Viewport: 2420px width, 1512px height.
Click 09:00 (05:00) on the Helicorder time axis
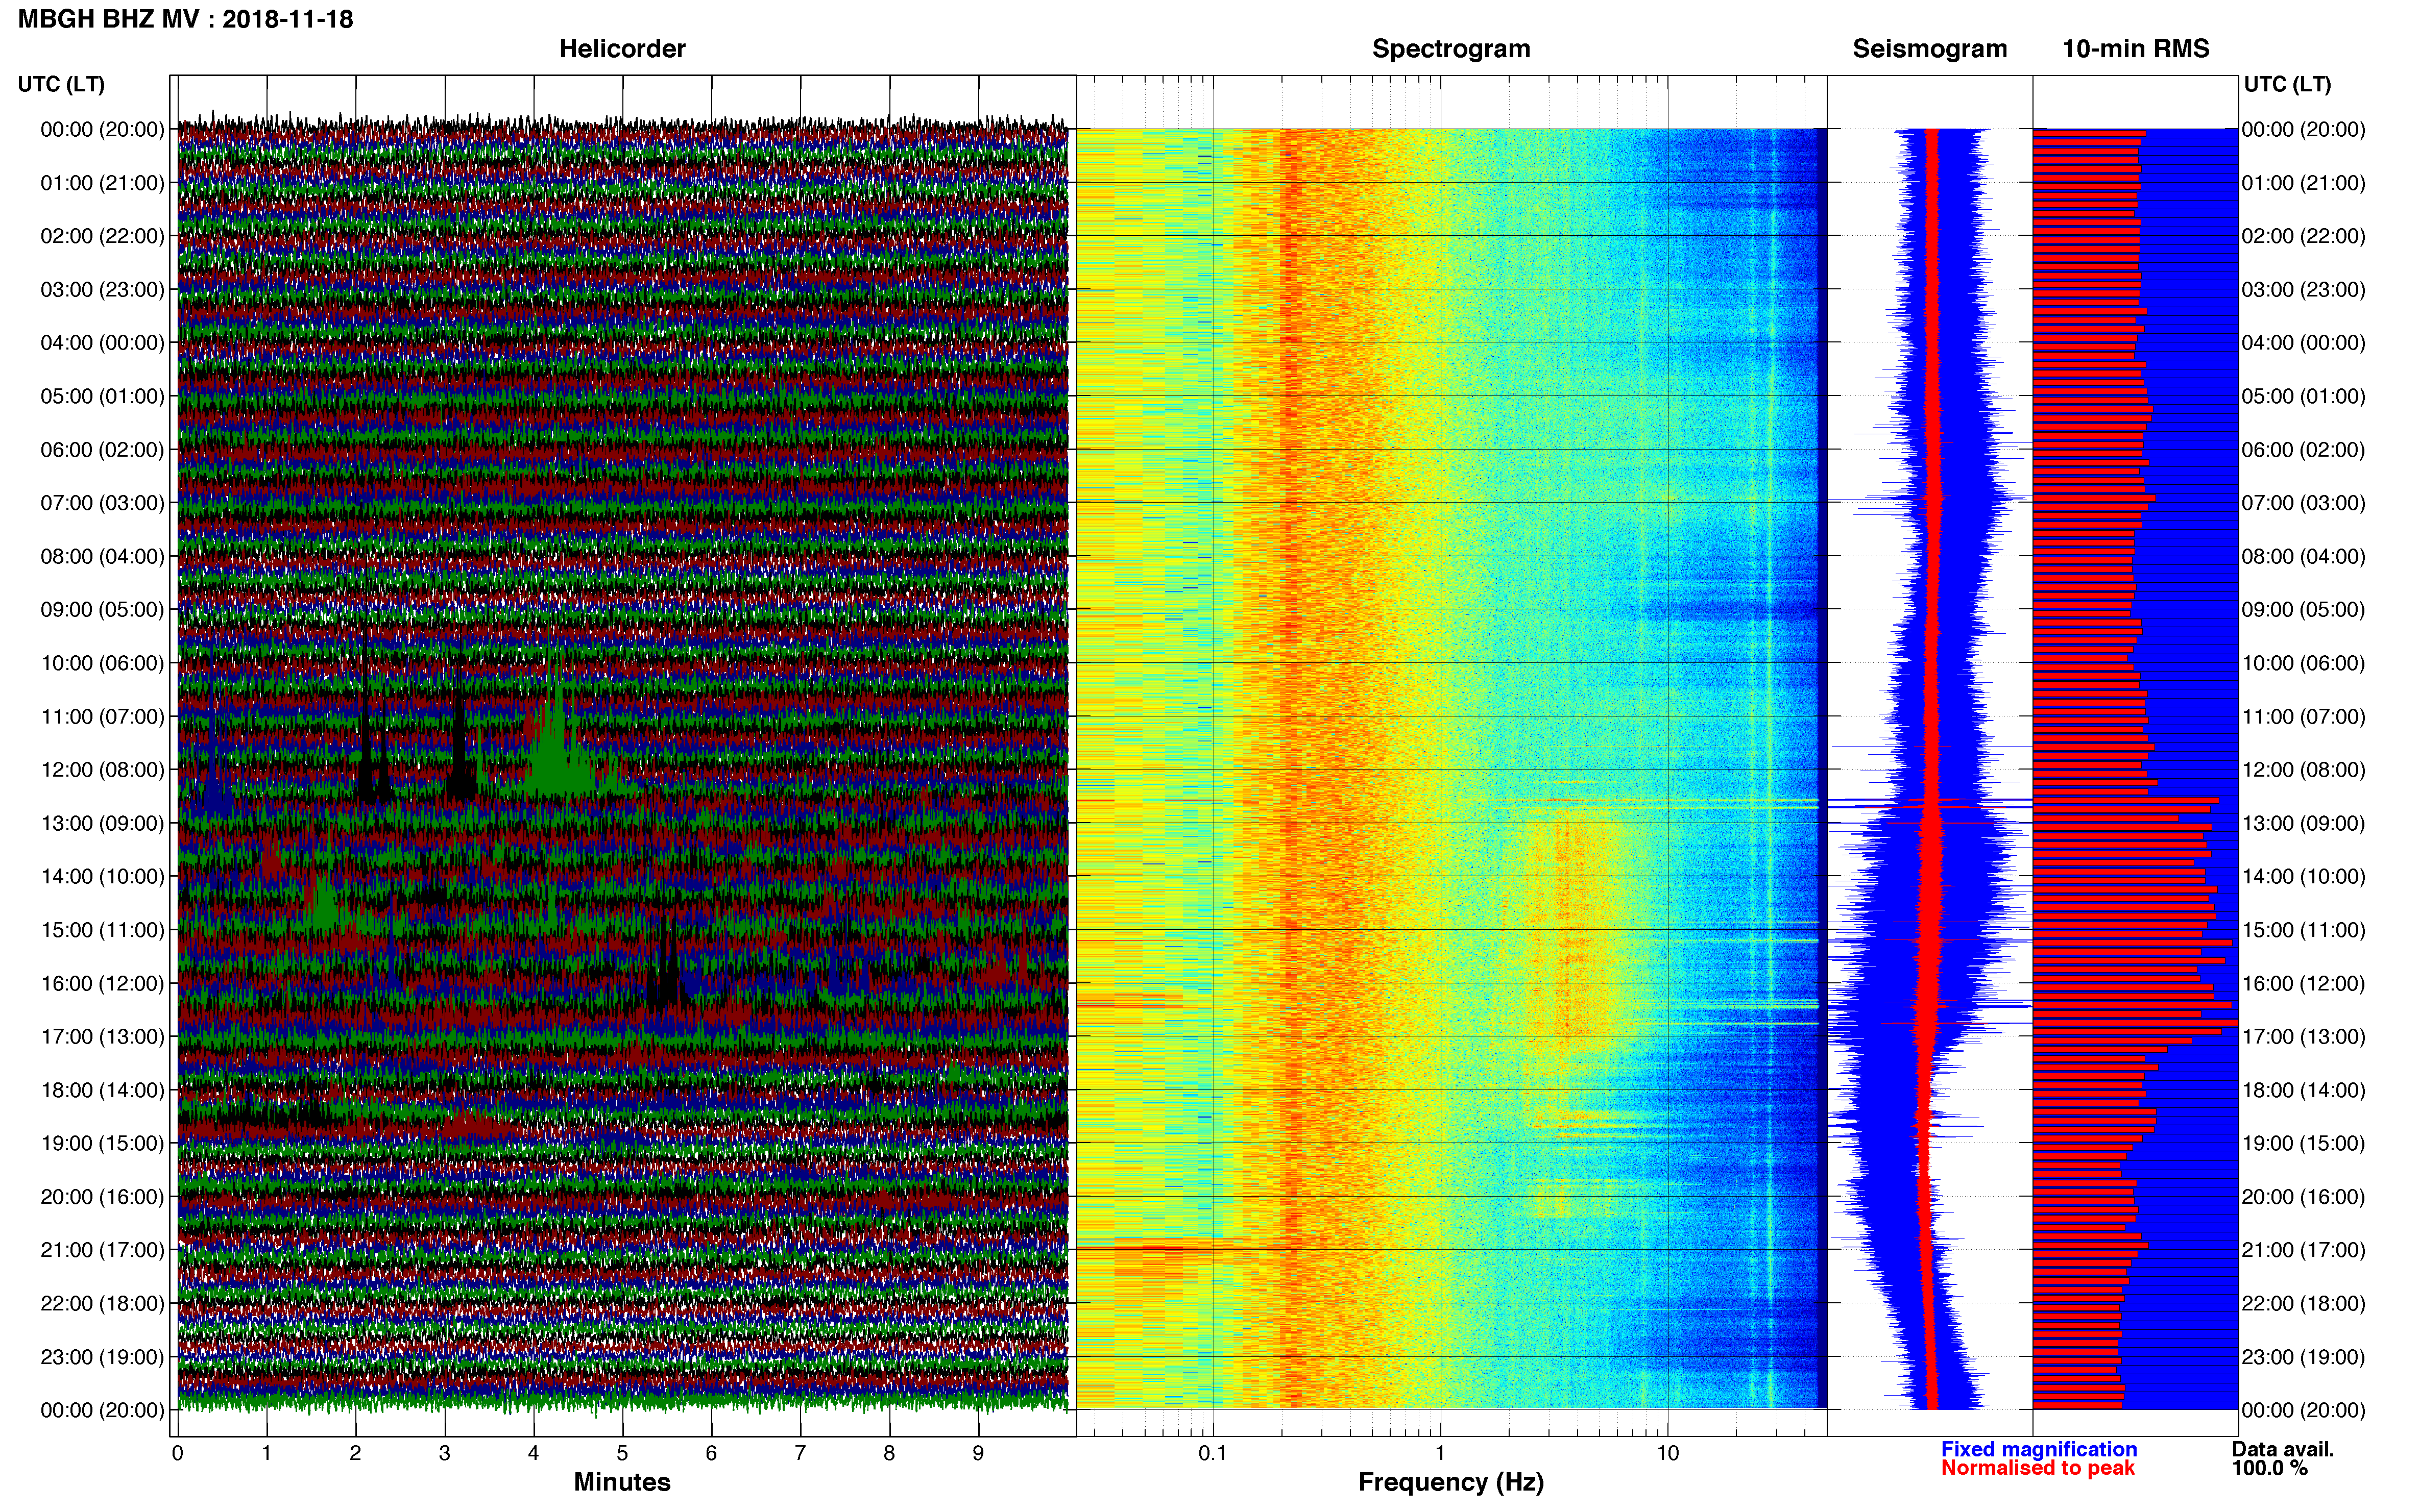[102, 610]
